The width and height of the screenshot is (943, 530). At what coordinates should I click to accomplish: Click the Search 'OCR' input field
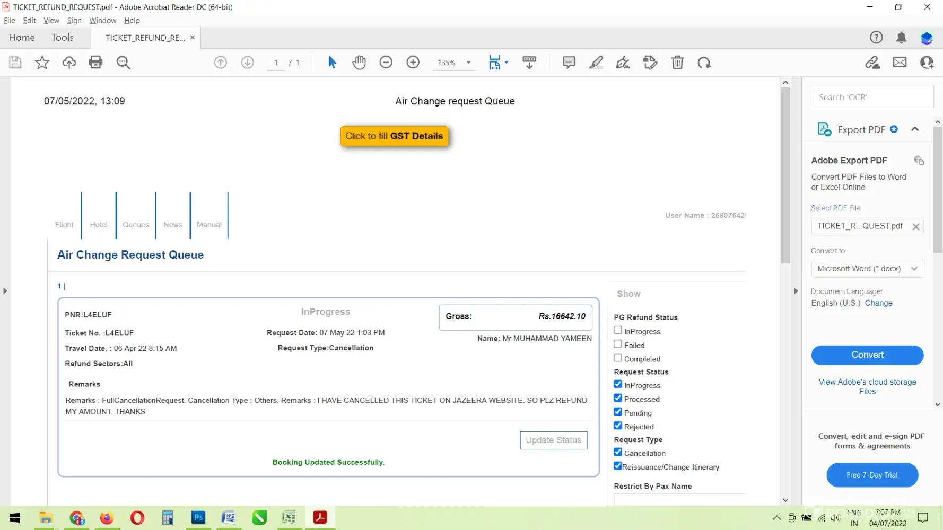(x=871, y=98)
